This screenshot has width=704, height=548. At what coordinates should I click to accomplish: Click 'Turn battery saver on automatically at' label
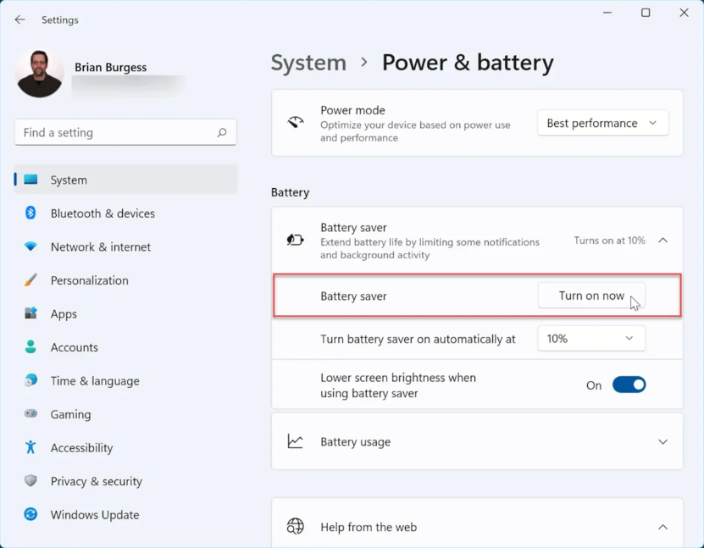[x=418, y=339]
